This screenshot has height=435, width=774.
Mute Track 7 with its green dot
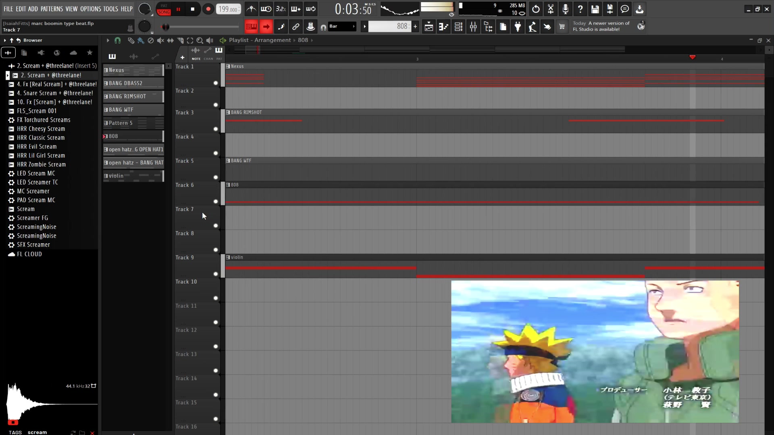click(216, 226)
